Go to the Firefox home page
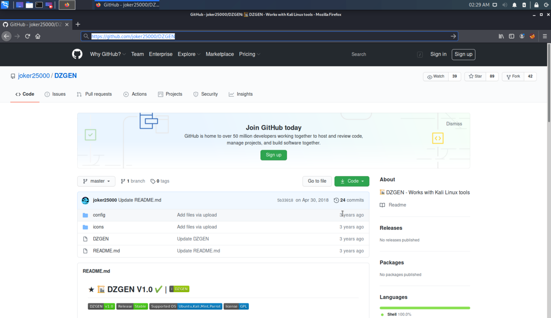 38,36
